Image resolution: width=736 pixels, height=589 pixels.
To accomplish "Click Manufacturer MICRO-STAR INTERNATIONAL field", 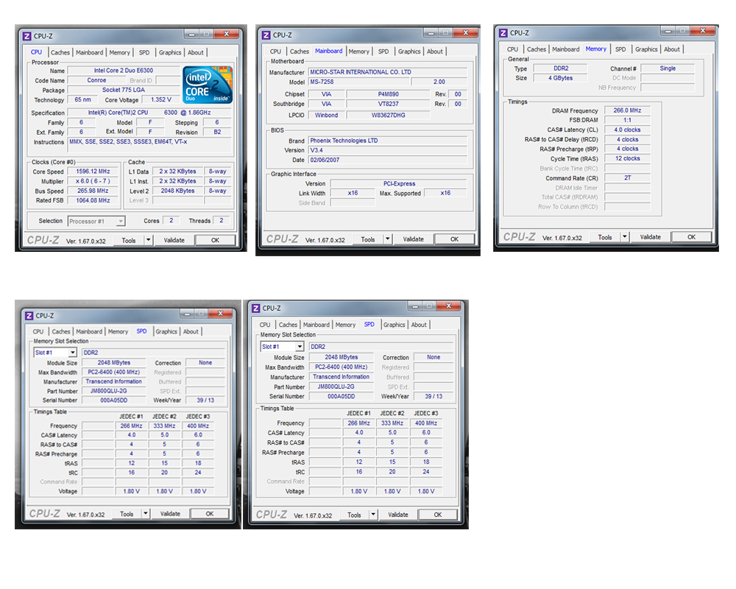I will [x=387, y=72].
